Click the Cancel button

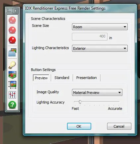pos(119,126)
